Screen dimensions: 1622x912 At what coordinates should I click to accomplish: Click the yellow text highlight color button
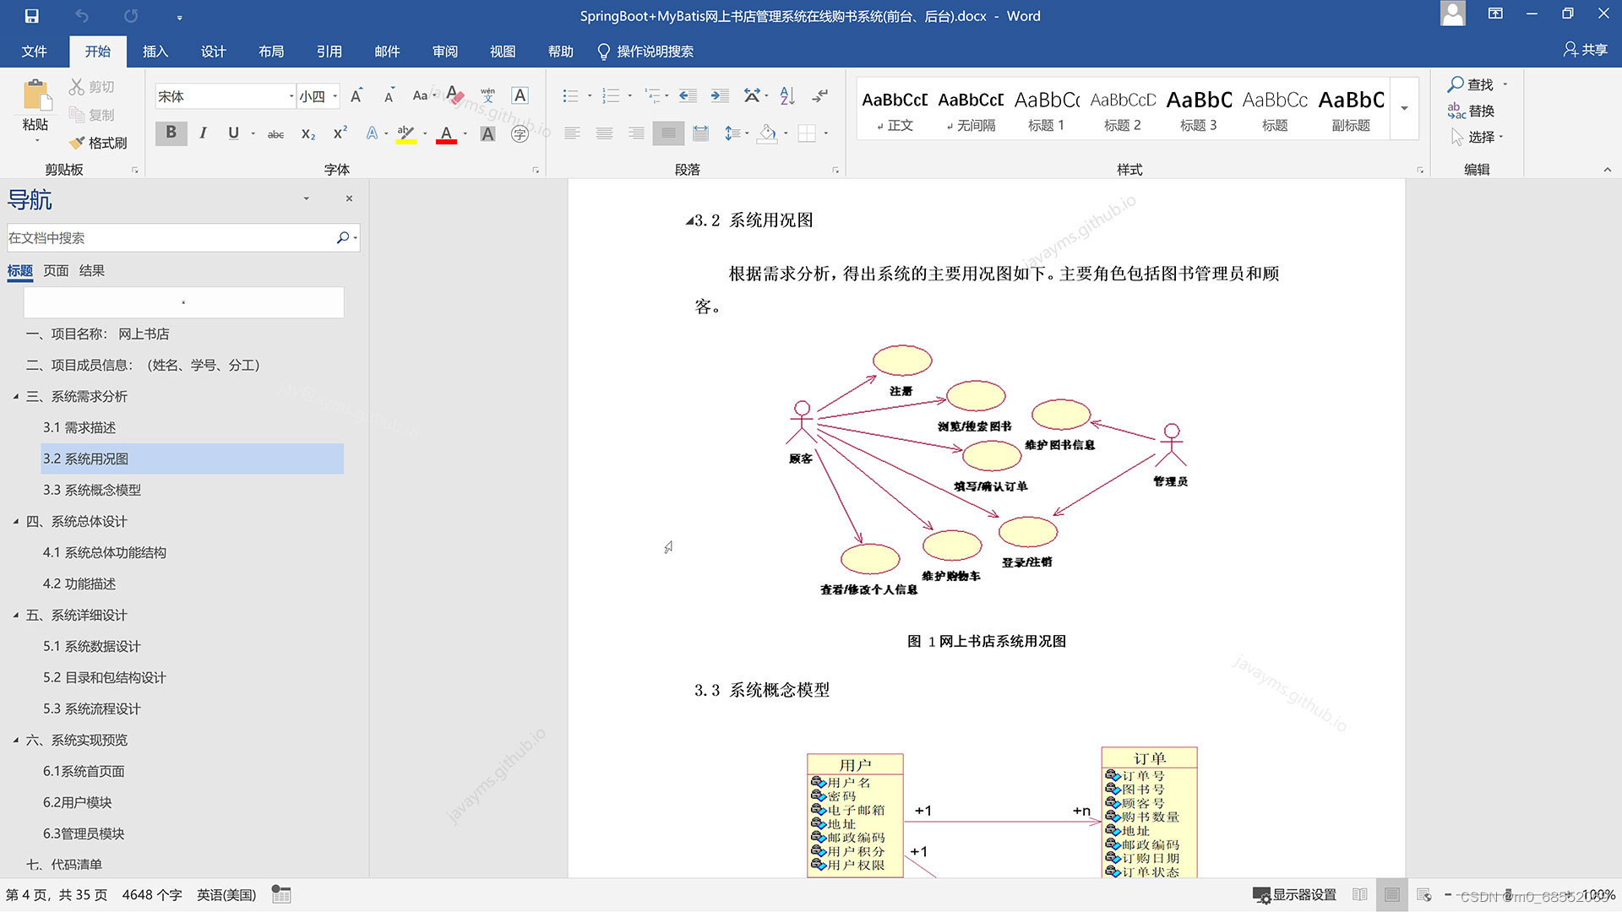point(406,133)
